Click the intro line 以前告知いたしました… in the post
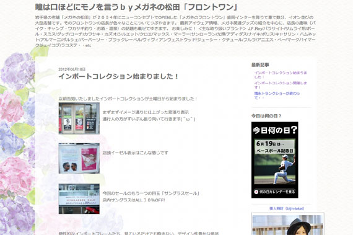Image resolution: width=353 pixels, height=235 pixels. (128, 99)
